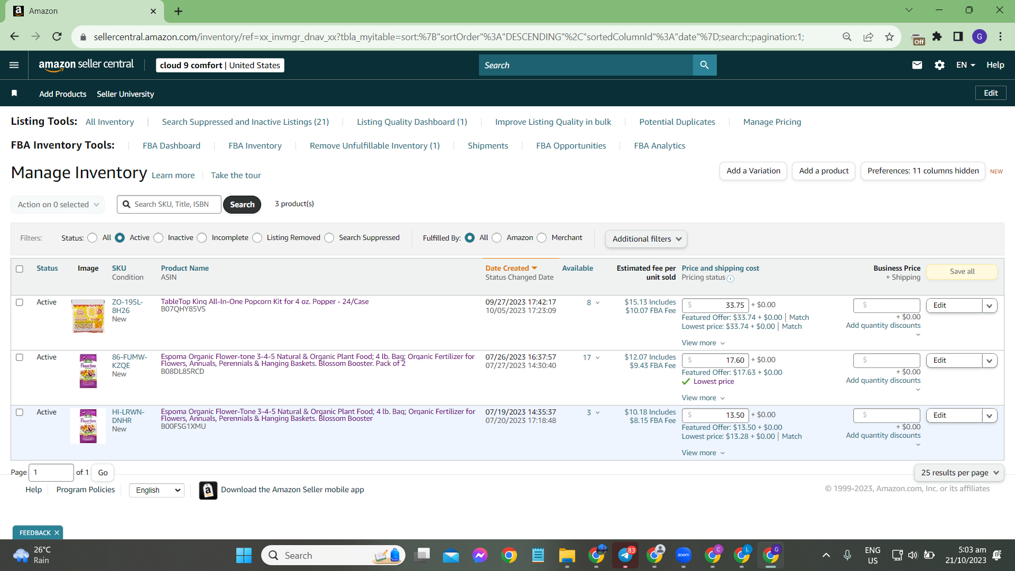Open Messenger from the taskbar
The height and width of the screenshot is (571, 1015).
[x=480, y=555]
